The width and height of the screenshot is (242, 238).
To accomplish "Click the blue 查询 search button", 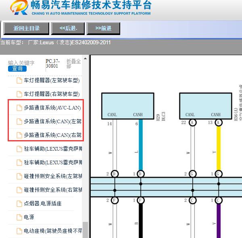I will coord(17,68).
